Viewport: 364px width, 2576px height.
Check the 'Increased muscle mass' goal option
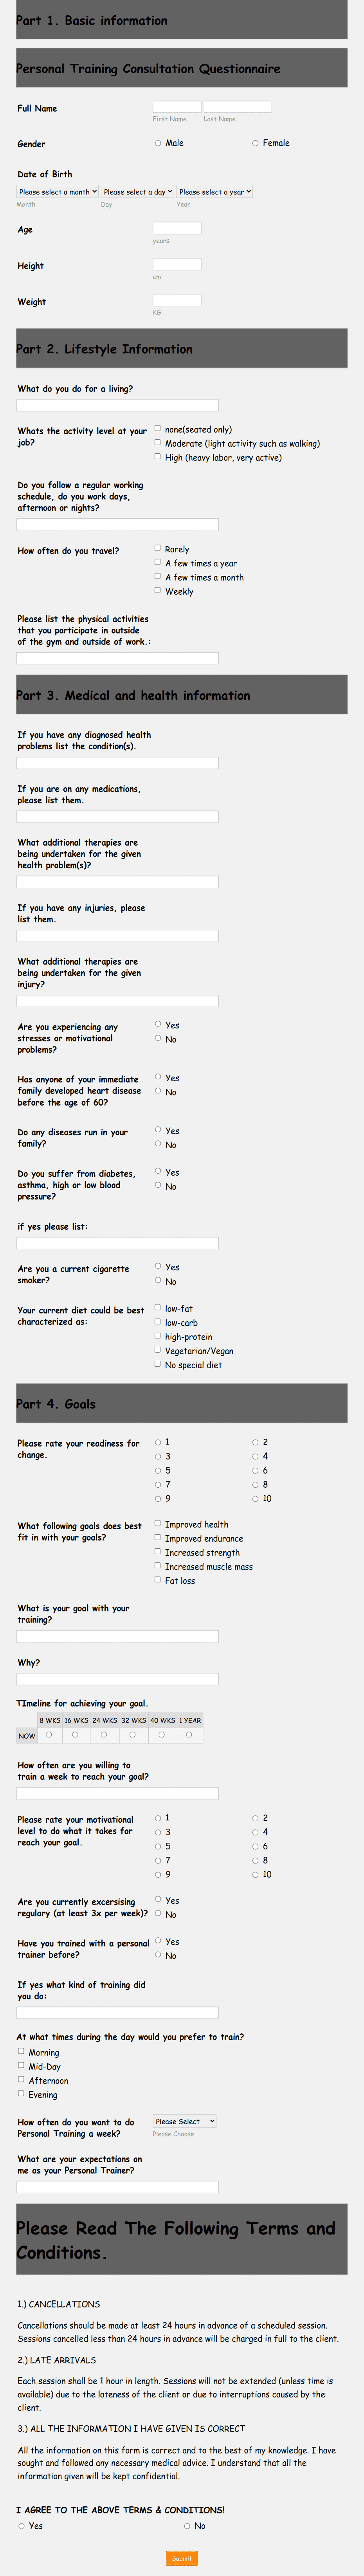[157, 1566]
